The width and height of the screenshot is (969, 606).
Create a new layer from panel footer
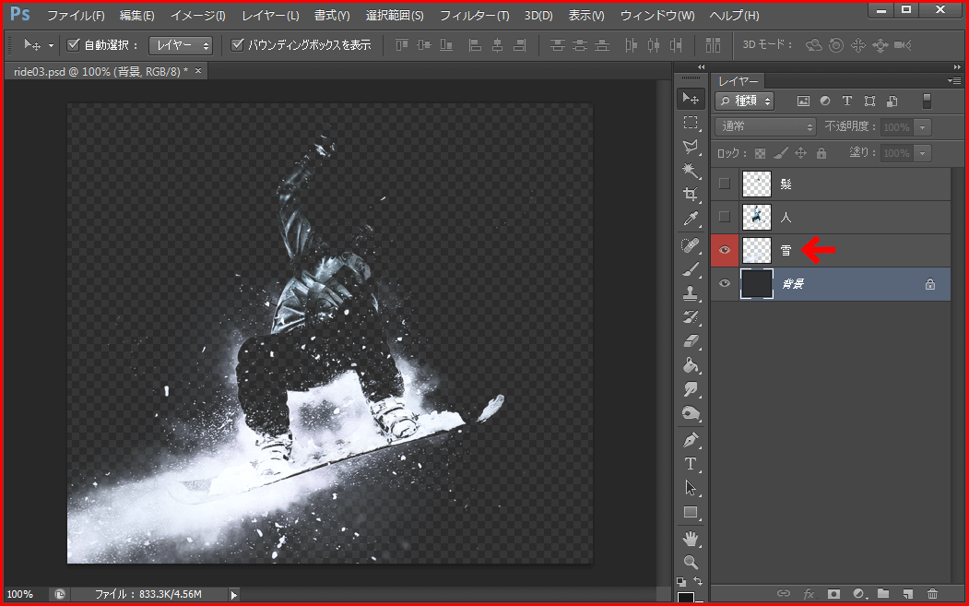coord(907,594)
